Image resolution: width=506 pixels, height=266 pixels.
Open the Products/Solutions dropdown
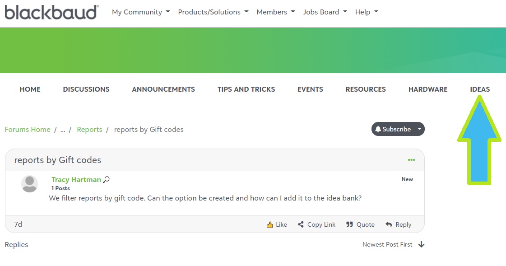pyautogui.click(x=213, y=12)
